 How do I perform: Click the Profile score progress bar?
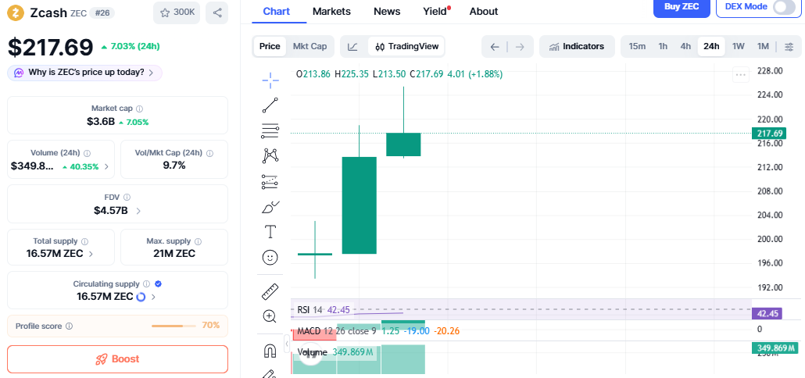click(174, 326)
